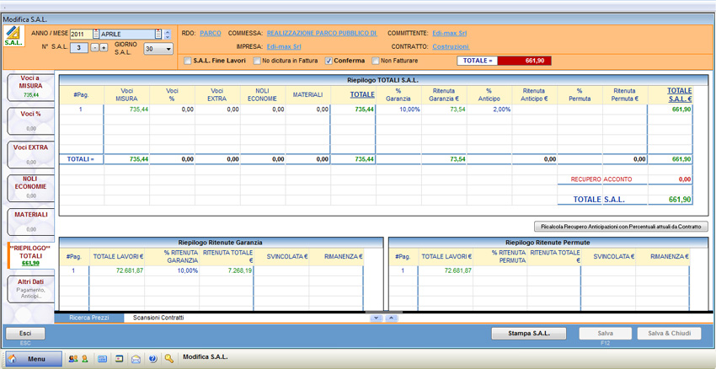This screenshot has height=369, width=716.
Task: Click the calendar icon in bottom toolbar
Action: pos(119,359)
